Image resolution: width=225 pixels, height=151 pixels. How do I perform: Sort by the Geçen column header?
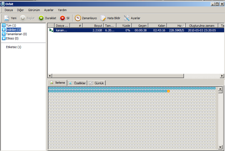click(140, 26)
